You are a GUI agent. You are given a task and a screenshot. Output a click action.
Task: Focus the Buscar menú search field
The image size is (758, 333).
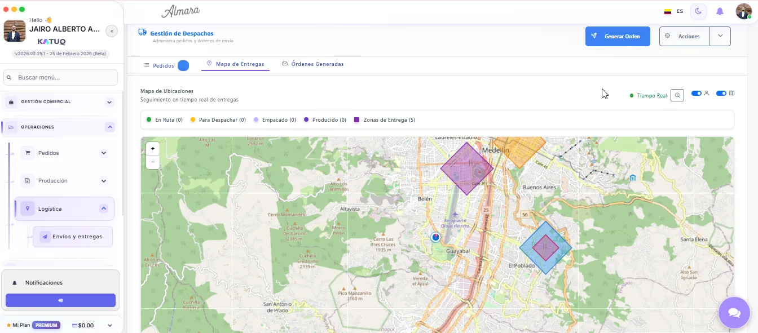tap(60, 77)
